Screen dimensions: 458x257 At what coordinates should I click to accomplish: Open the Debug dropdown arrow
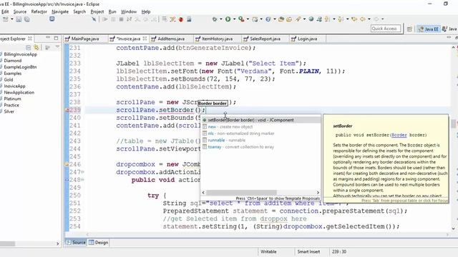click(x=221, y=19)
